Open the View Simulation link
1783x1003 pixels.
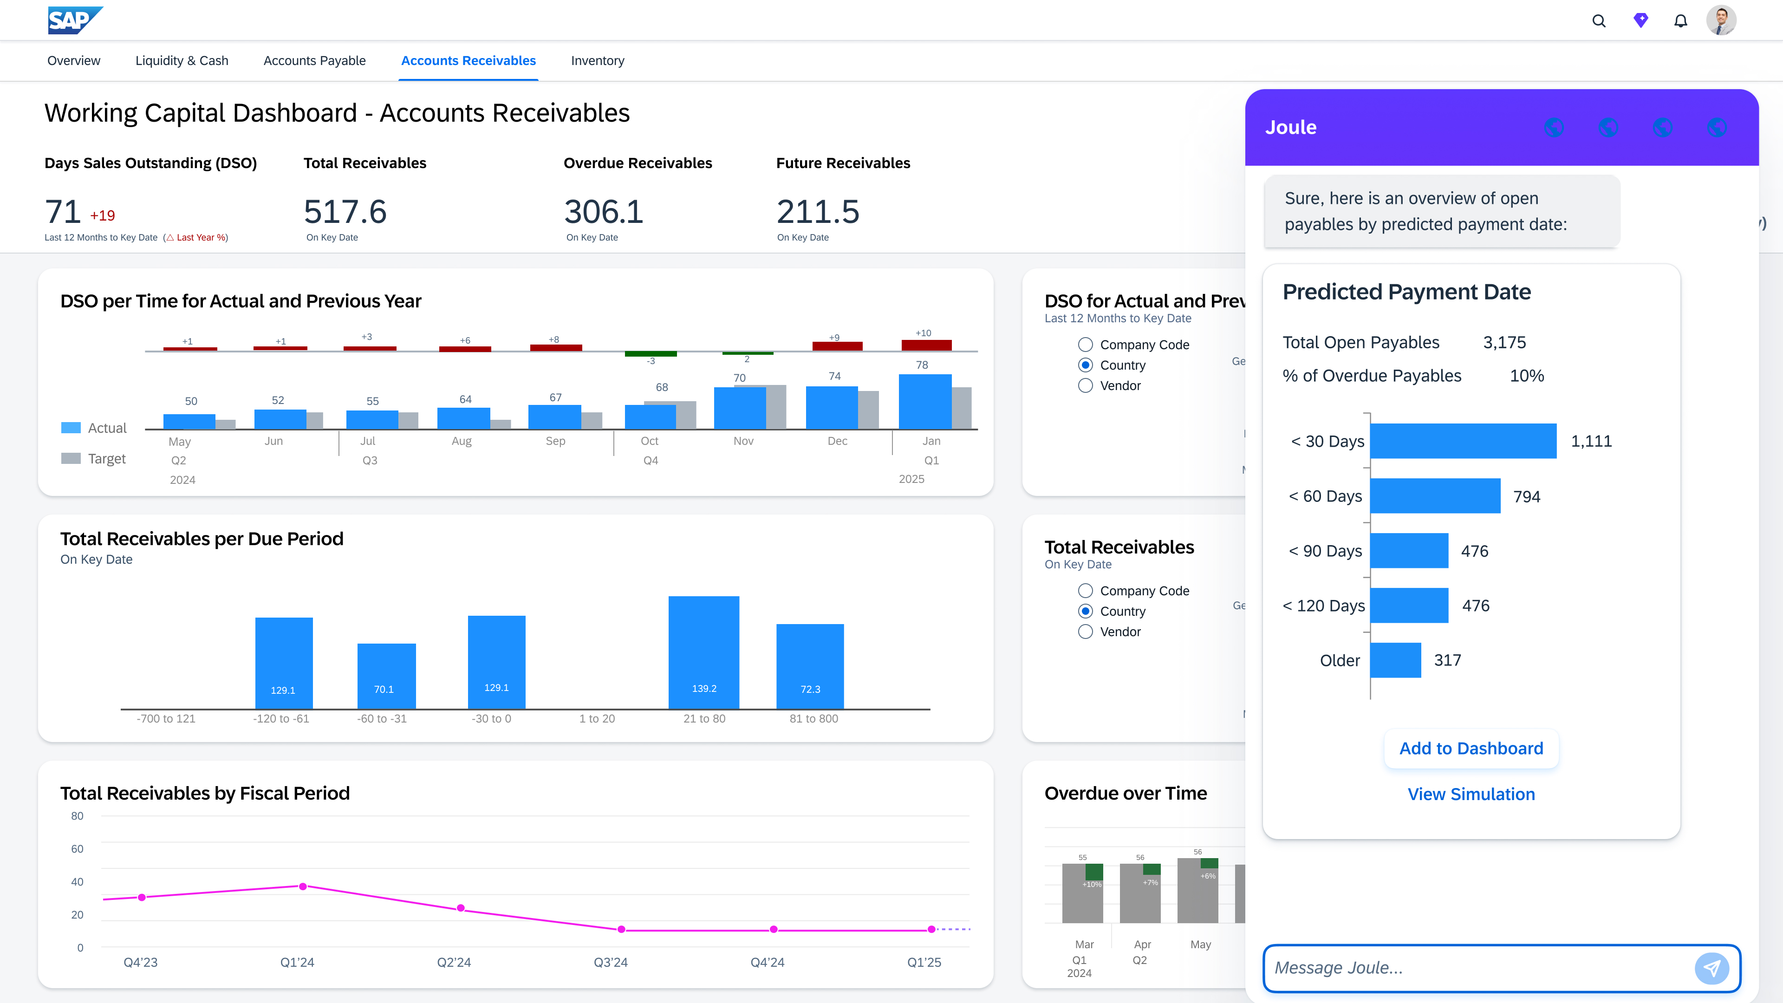pyautogui.click(x=1471, y=794)
